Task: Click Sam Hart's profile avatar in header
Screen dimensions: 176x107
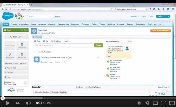Action: click(x=34, y=31)
